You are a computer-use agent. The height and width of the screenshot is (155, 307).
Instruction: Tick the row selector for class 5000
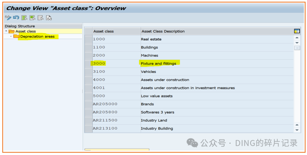(88, 96)
